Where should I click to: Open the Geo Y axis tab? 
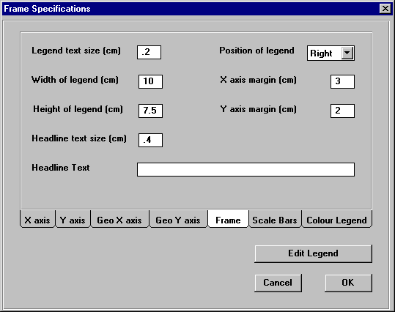[x=178, y=220]
